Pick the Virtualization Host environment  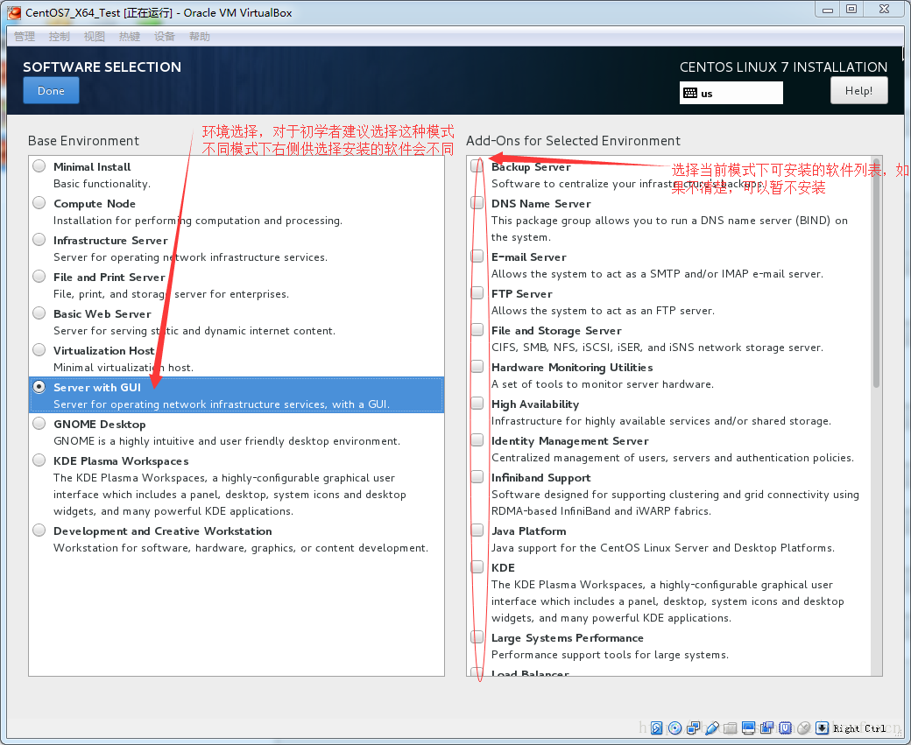click(39, 349)
